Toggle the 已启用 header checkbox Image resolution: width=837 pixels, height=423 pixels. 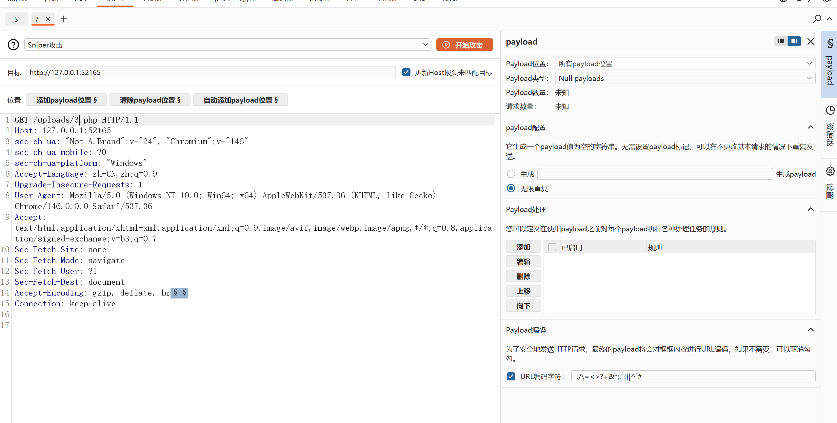point(552,247)
